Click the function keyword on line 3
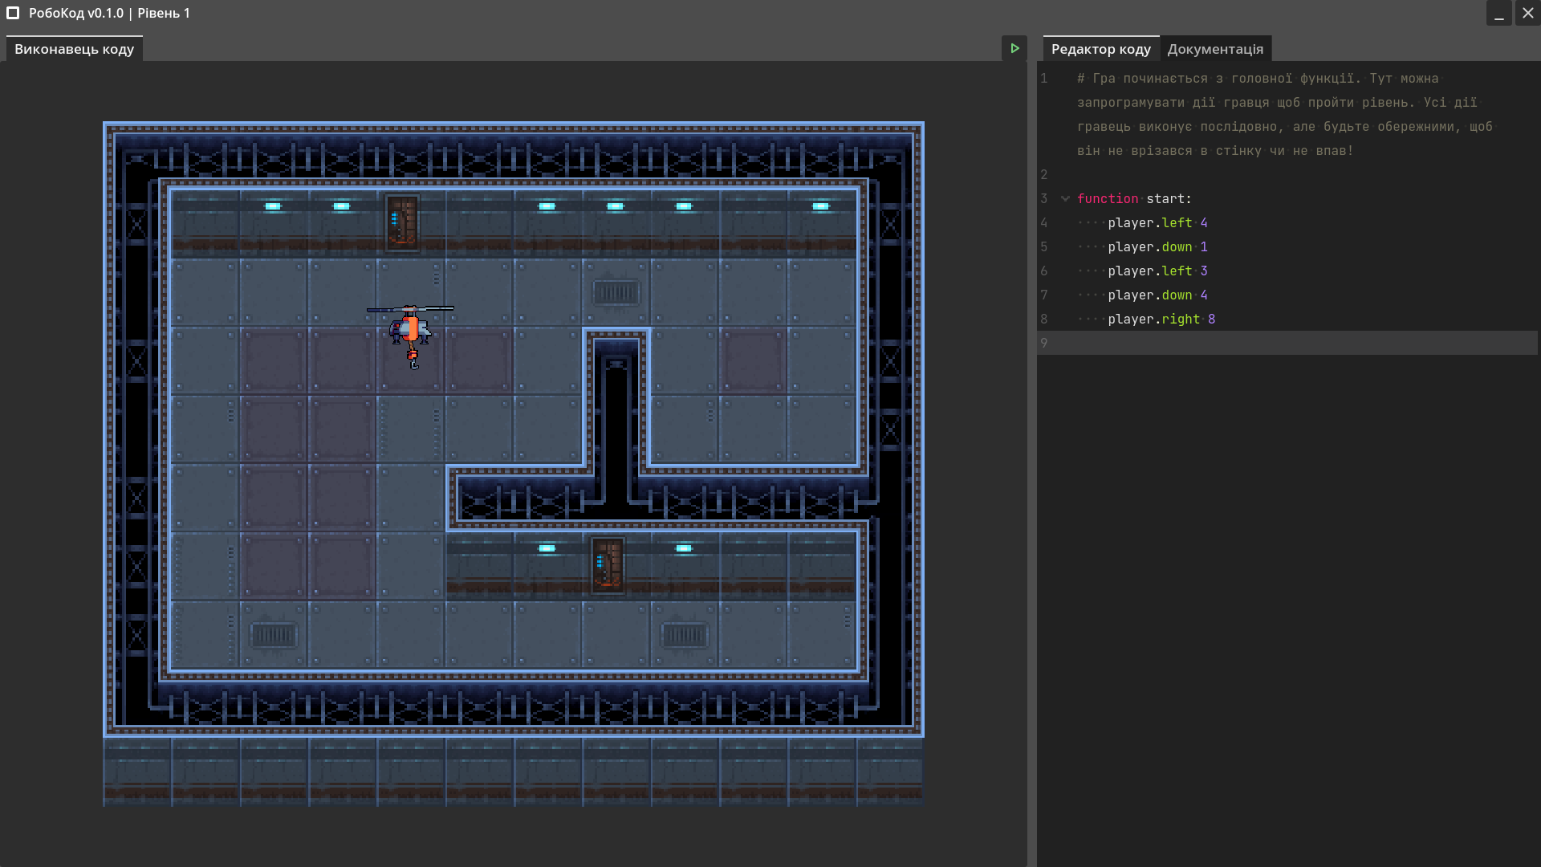The width and height of the screenshot is (1541, 867). click(x=1108, y=198)
